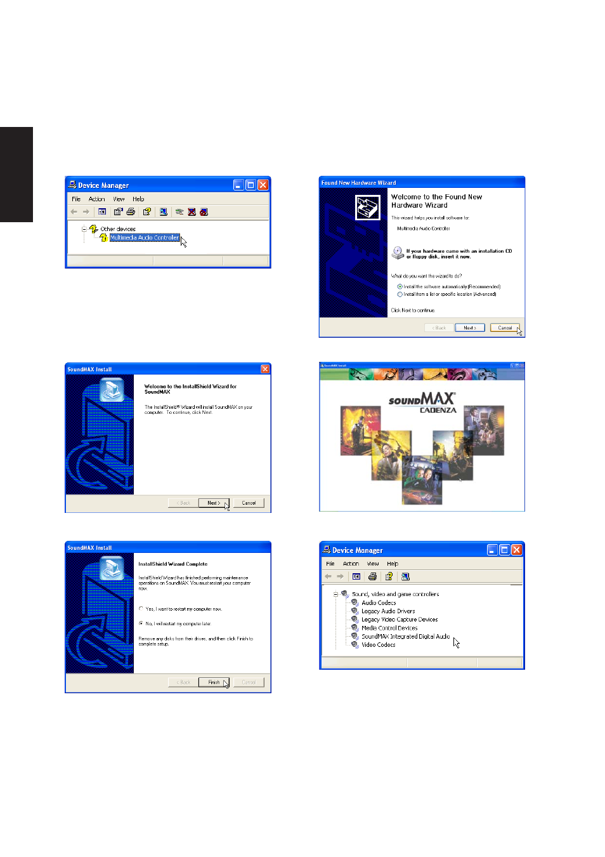Click the show/hide console tree icon in the Device Manager with Other devices
This screenshot has width=605, height=857.
102,212
